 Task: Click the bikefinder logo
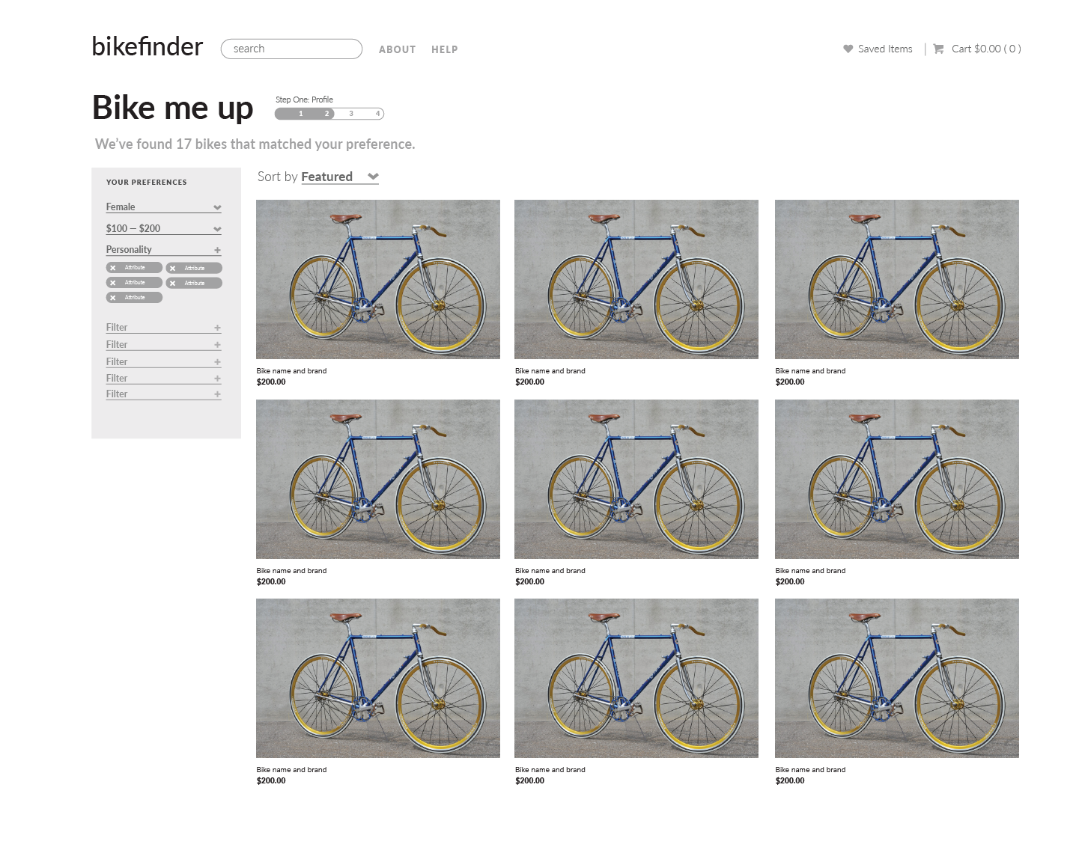[x=148, y=47]
